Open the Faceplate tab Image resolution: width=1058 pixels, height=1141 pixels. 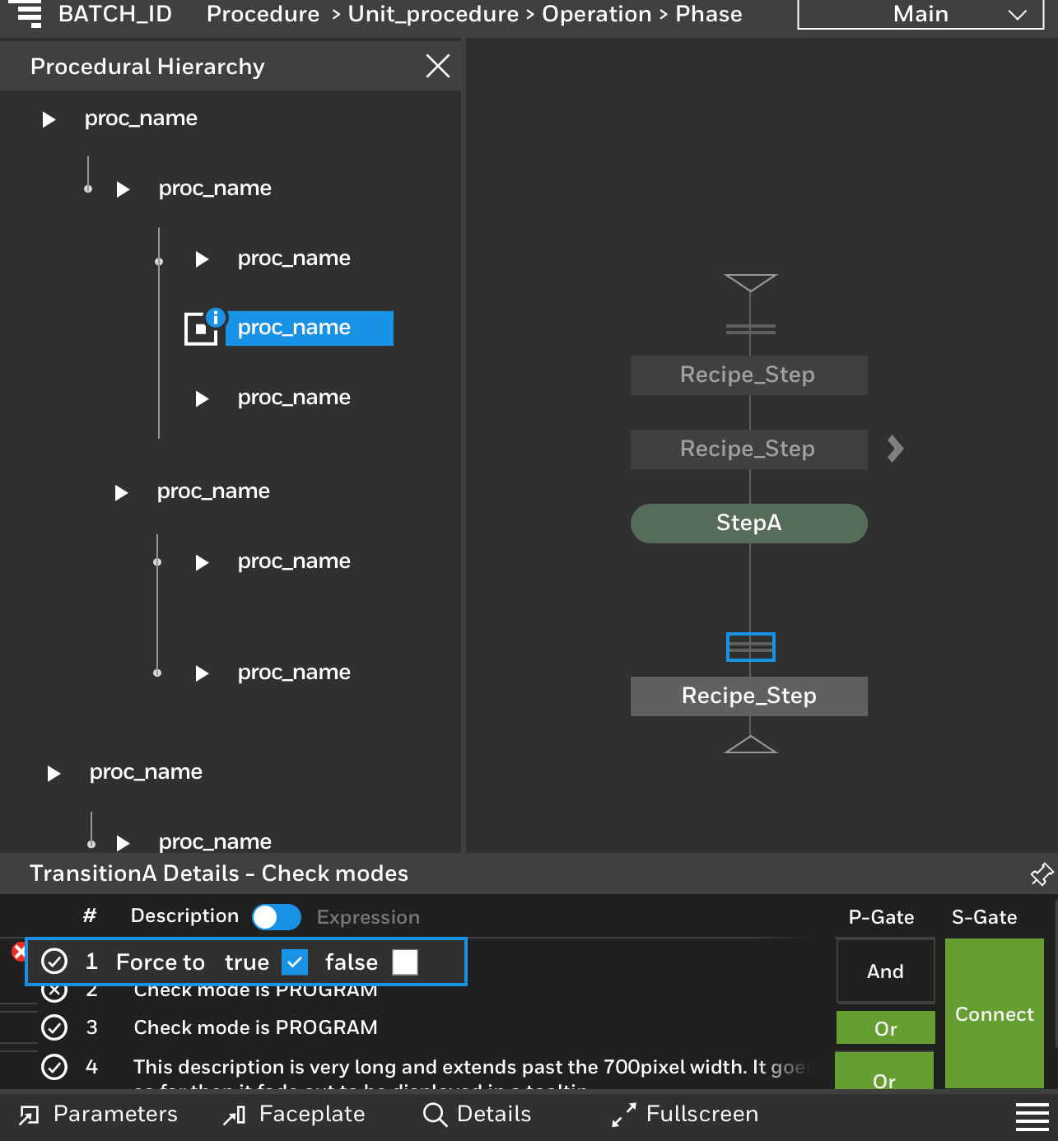click(x=294, y=1115)
